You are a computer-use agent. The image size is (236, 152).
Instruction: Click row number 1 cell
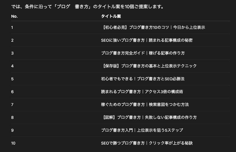(x=12, y=27)
